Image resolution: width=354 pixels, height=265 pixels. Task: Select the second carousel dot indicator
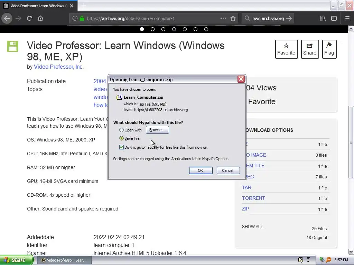coord(152,29)
